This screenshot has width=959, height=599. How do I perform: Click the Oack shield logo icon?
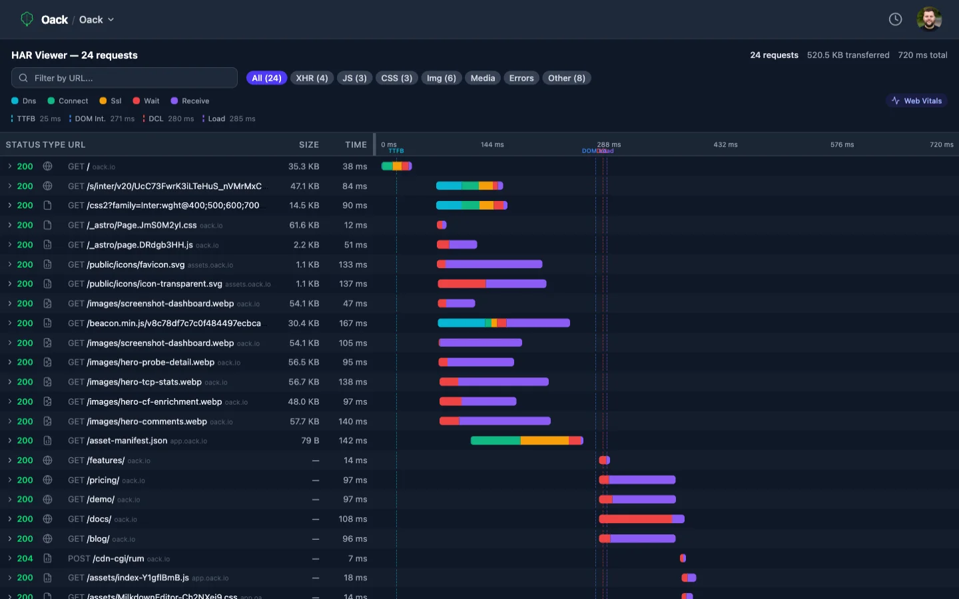(x=27, y=19)
